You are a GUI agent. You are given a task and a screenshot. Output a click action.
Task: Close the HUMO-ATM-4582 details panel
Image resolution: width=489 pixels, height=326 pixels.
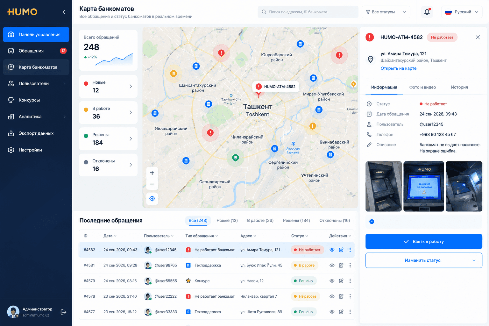pyautogui.click(x=478, y=37)
